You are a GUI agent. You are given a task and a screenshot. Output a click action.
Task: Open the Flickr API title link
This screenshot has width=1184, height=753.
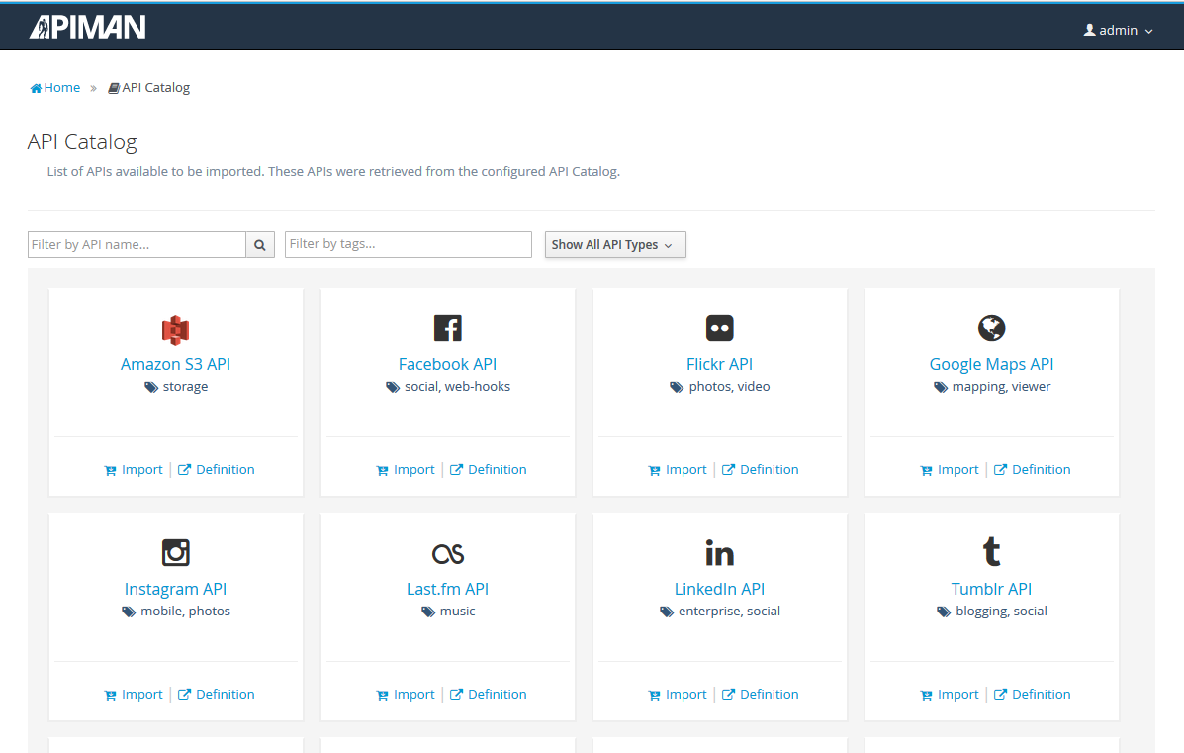(x=720, y=364)
